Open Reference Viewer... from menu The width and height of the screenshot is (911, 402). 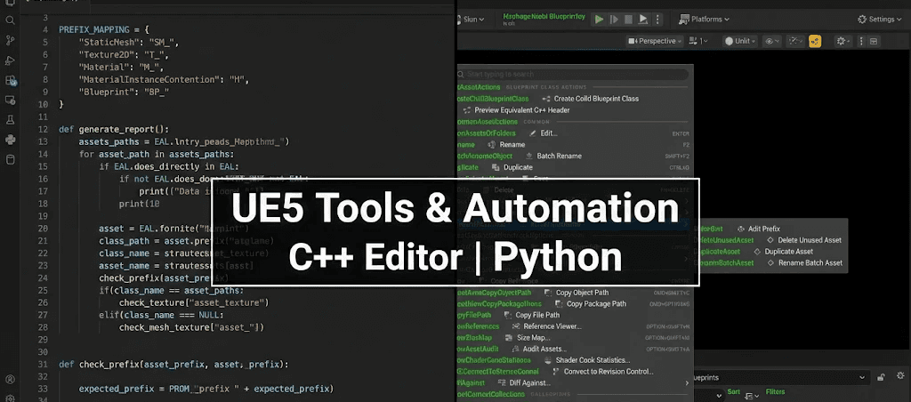546,326
